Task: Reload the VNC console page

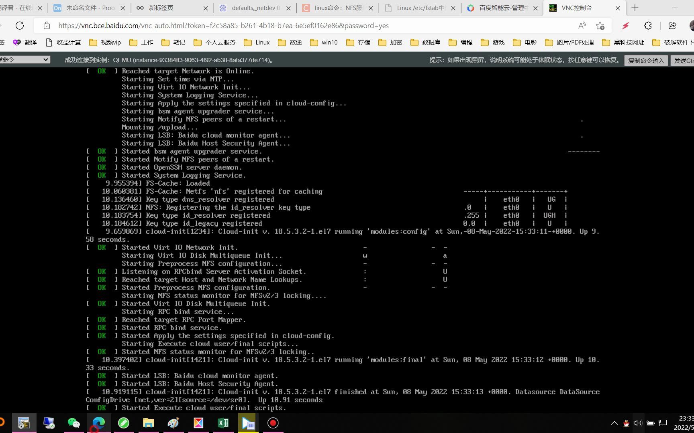Action: pyautogui.click(x=19, y=26)
